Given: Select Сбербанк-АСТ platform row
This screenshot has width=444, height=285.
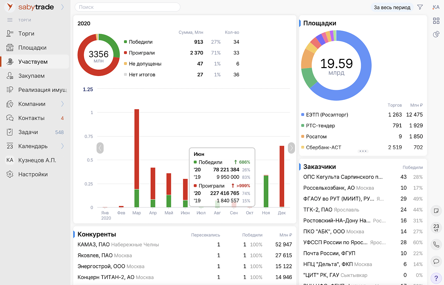Looking at the screenshot, I should pos(362,148).
